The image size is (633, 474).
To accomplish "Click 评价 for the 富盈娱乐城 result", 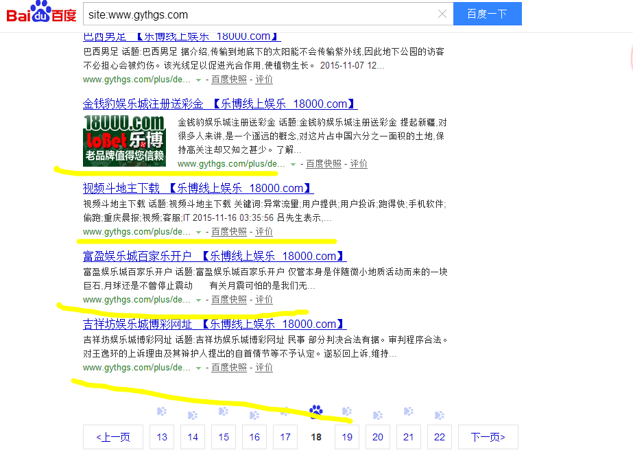I will coord(264,299).
